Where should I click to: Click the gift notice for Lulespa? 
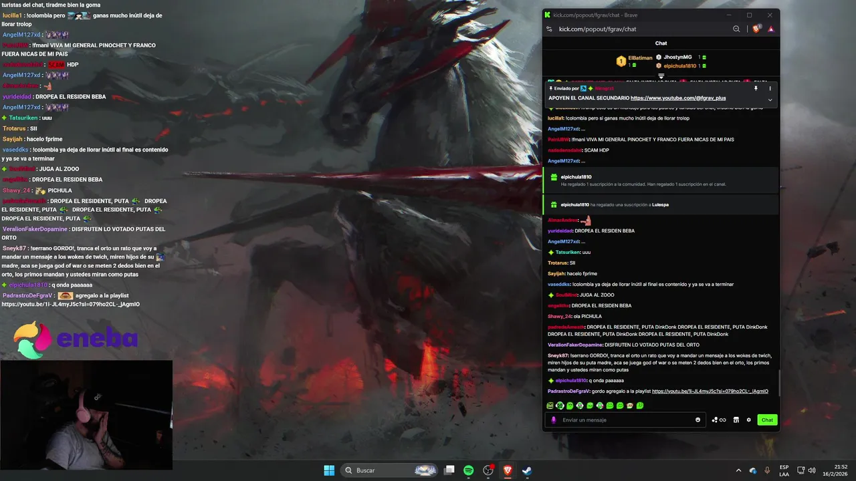pyautogui.click(x=661, y=204)
